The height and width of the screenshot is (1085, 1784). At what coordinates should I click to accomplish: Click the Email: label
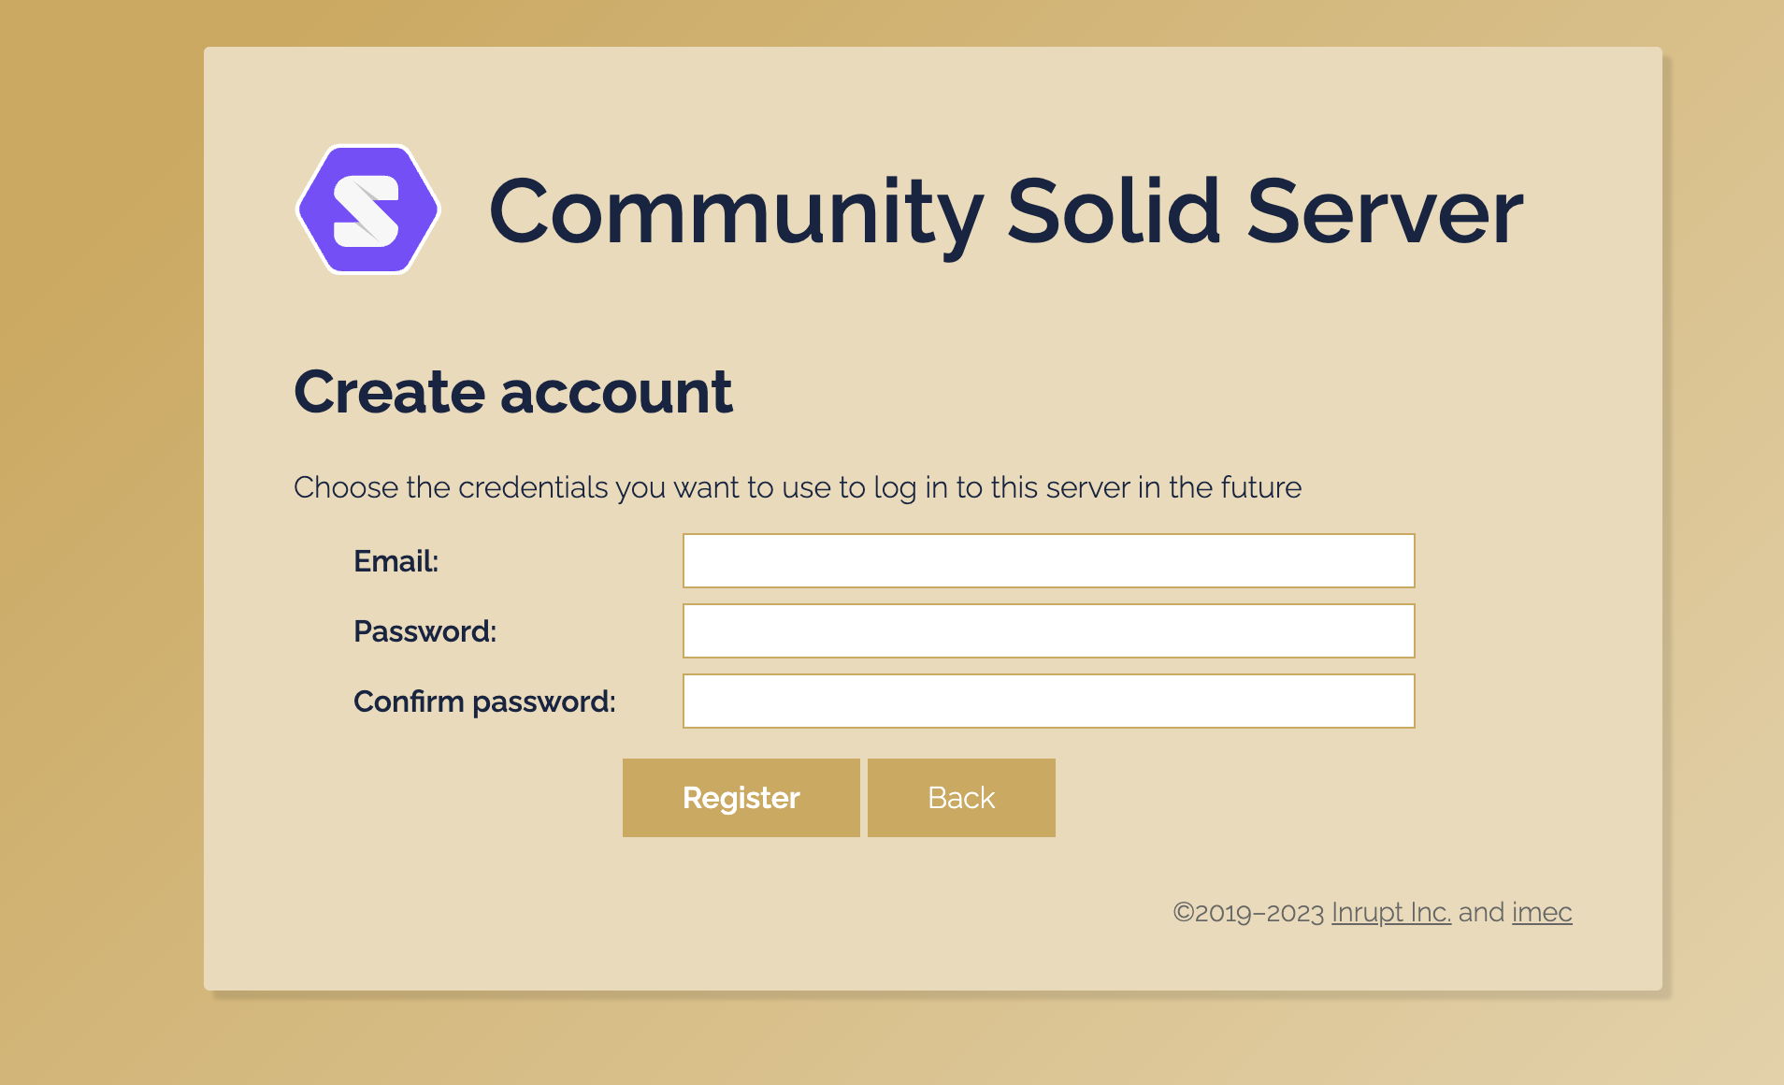396,561
